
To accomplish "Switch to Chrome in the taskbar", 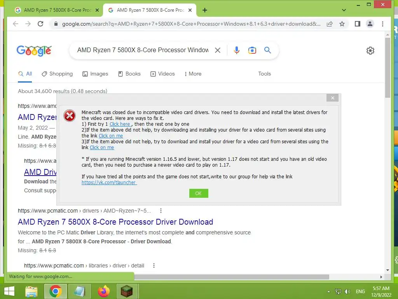I will coord(56,291).
